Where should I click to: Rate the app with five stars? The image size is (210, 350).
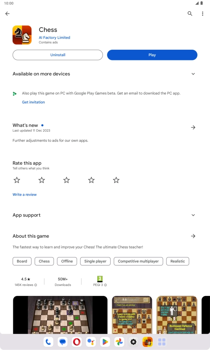tap(116, 180)
